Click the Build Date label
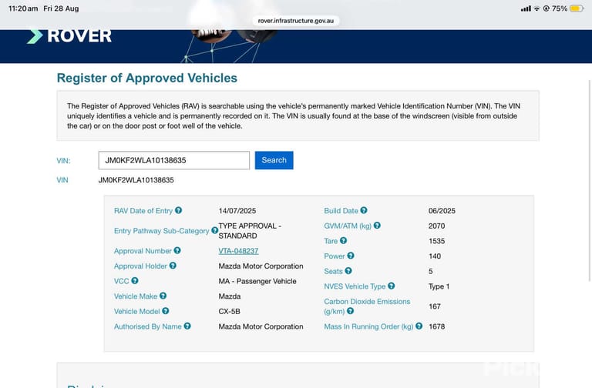 (341, 211)
